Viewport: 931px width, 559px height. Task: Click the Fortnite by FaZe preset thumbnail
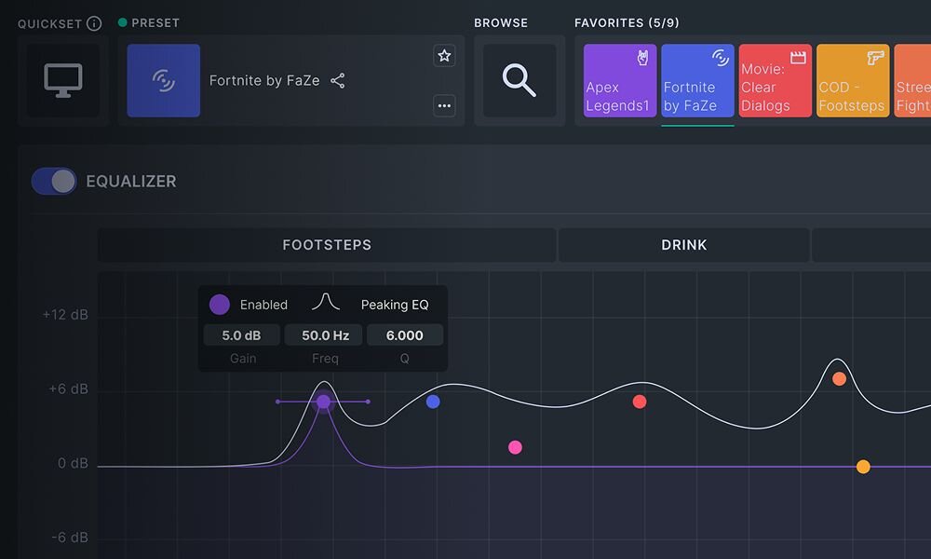(x=163, y=80)
